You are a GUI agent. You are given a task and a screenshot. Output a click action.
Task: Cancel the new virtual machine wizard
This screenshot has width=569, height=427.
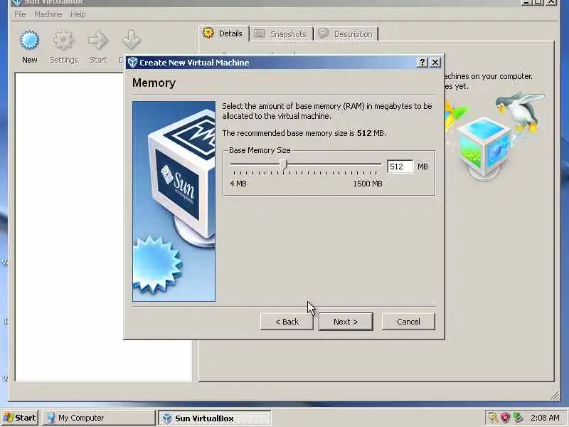click(x=408, y=322)
